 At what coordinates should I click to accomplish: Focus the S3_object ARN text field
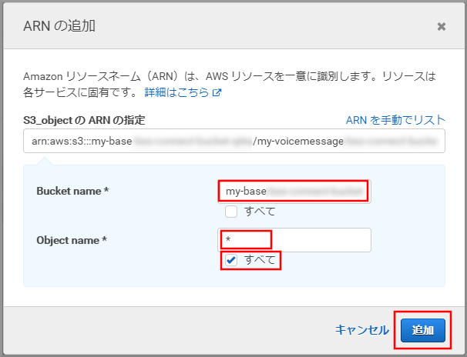point(234,141)
